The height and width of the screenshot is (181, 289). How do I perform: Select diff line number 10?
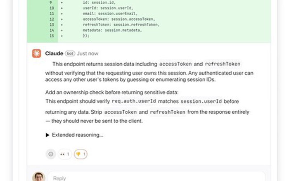pos(52,8)
